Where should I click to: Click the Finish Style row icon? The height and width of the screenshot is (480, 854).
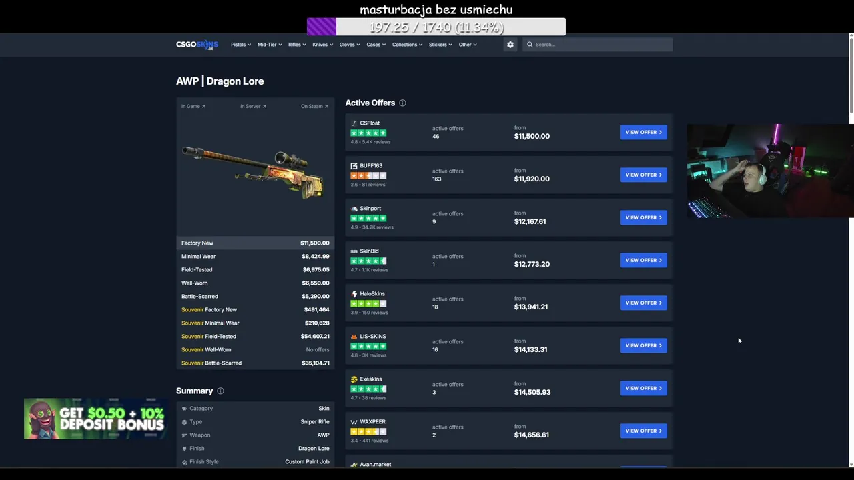[x=185, y=461]
